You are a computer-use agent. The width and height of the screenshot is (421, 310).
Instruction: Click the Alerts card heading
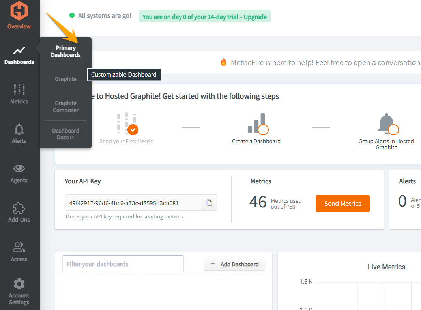click(x=407, y=181)
